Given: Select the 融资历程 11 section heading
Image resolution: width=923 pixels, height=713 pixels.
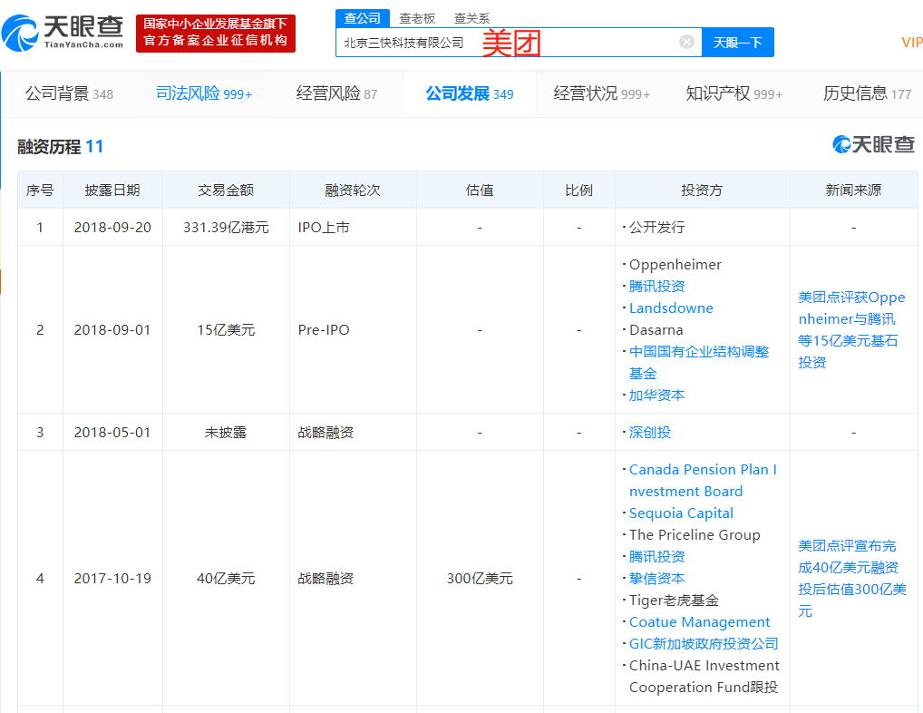Looking at the screenshot, I should pyautogui.click(x=60, y=147).
